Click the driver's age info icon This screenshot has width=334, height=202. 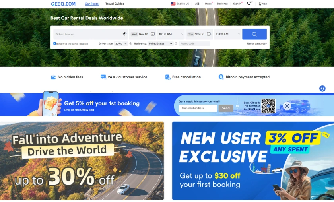coord(130,43)
